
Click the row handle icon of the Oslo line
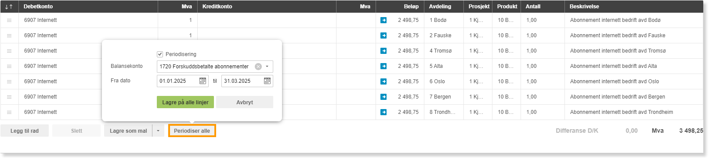coord(9,81)
